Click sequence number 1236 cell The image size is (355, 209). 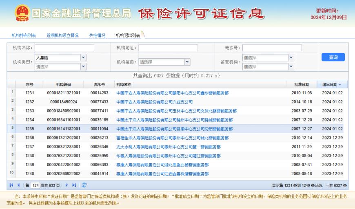pyautogui.click(x=30, y=138)
